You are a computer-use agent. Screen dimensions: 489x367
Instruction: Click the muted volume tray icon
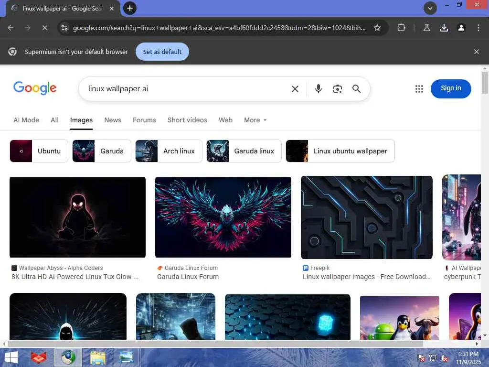click(x=444, y=358)
